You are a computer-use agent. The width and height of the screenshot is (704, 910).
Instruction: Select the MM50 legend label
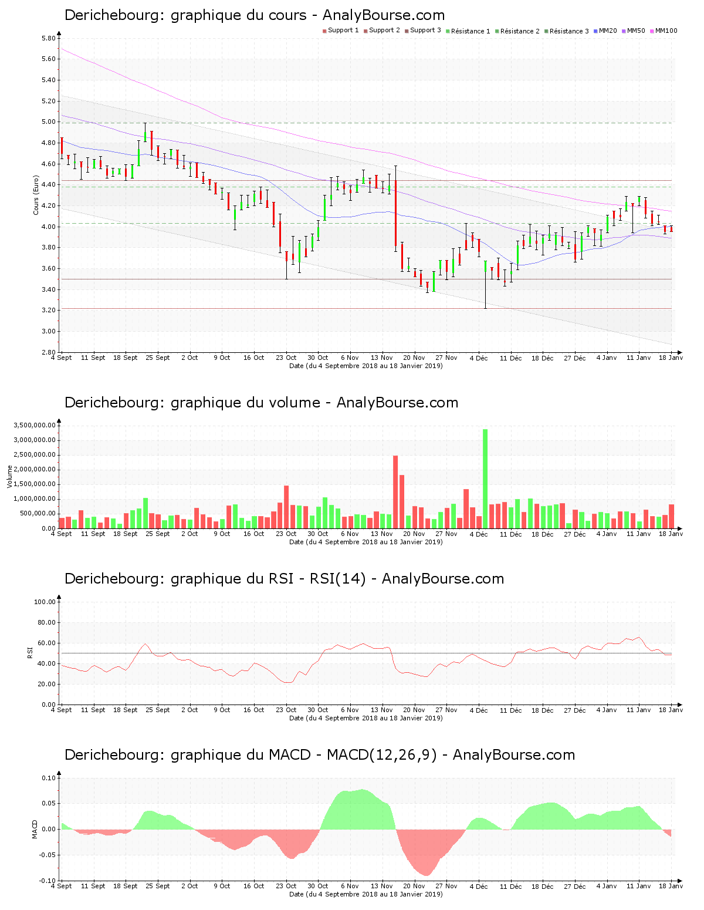tap(636, 31)
